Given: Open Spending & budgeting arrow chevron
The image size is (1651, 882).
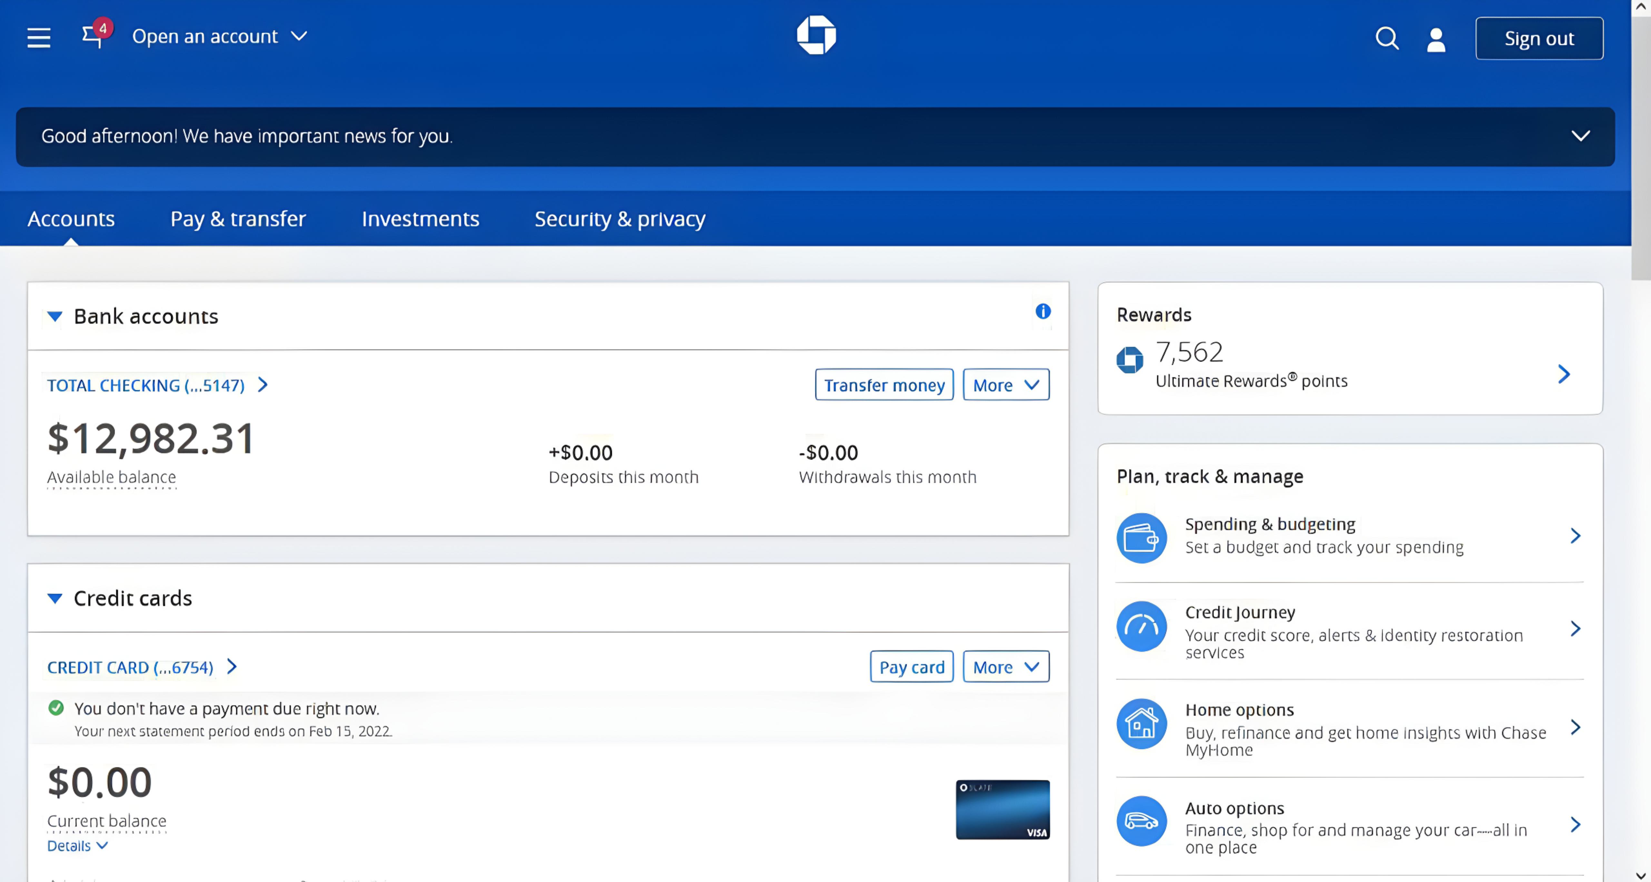Looking at the screenshot, I should tap(1575, 535).
